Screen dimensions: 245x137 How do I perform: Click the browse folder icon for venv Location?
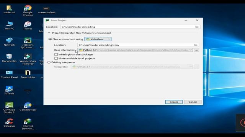point(196,45)
